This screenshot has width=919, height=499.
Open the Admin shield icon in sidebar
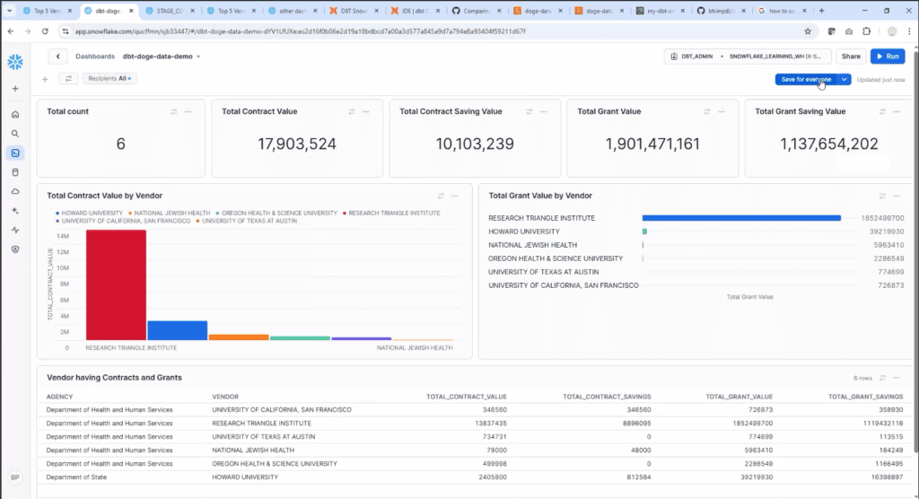(15, 249)
